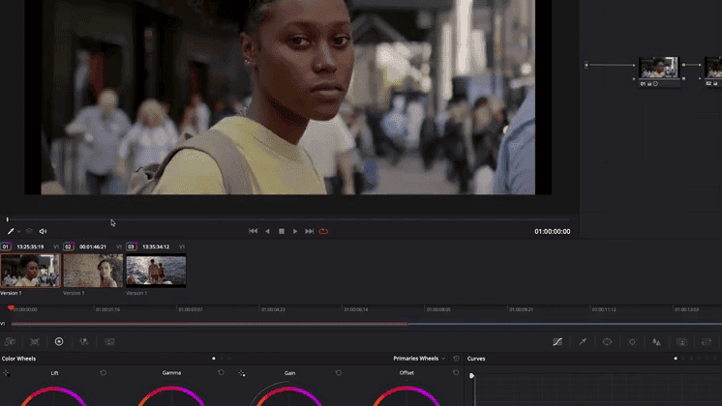Screen dimensions: 722x406
Task: Reset the Gain wheel
Action: [x=339, y=373]
